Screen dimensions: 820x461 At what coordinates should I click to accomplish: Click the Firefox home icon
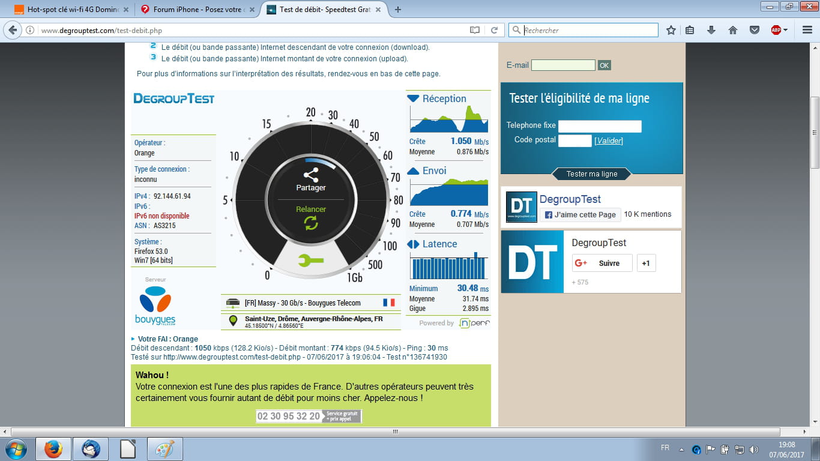(x=733, y=30)
